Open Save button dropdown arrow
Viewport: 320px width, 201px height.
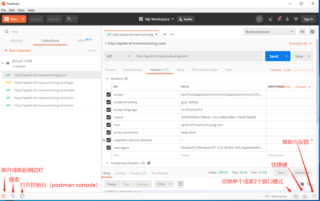309,56
